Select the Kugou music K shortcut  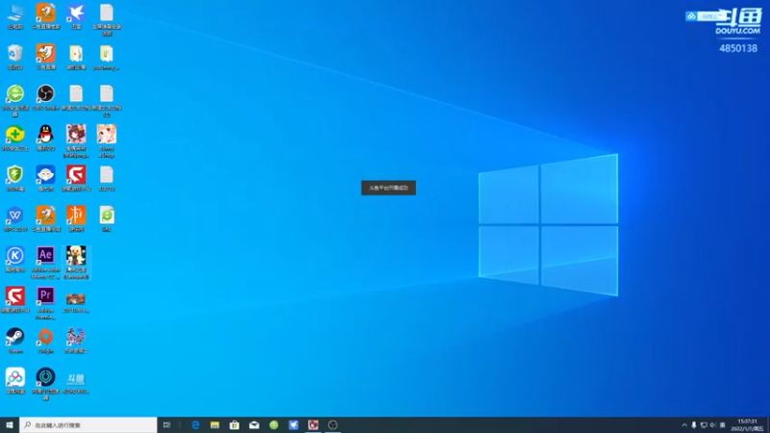15,260
